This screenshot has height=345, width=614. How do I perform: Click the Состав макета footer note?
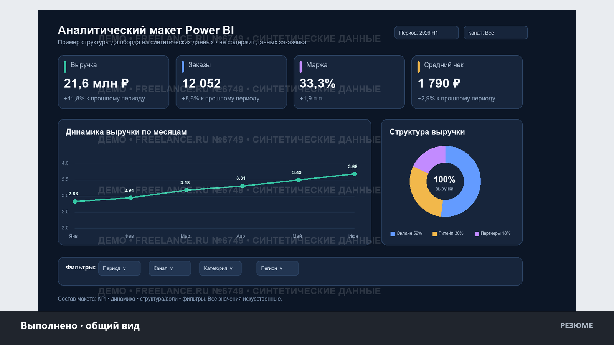(170, 299)
